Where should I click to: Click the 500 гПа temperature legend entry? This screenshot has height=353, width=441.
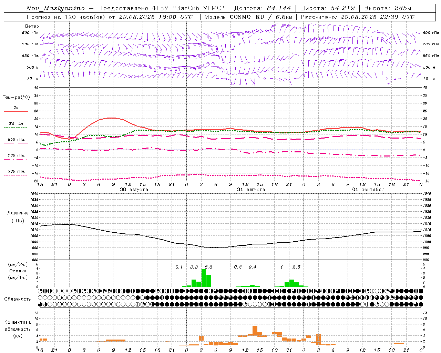click(16, 171)
